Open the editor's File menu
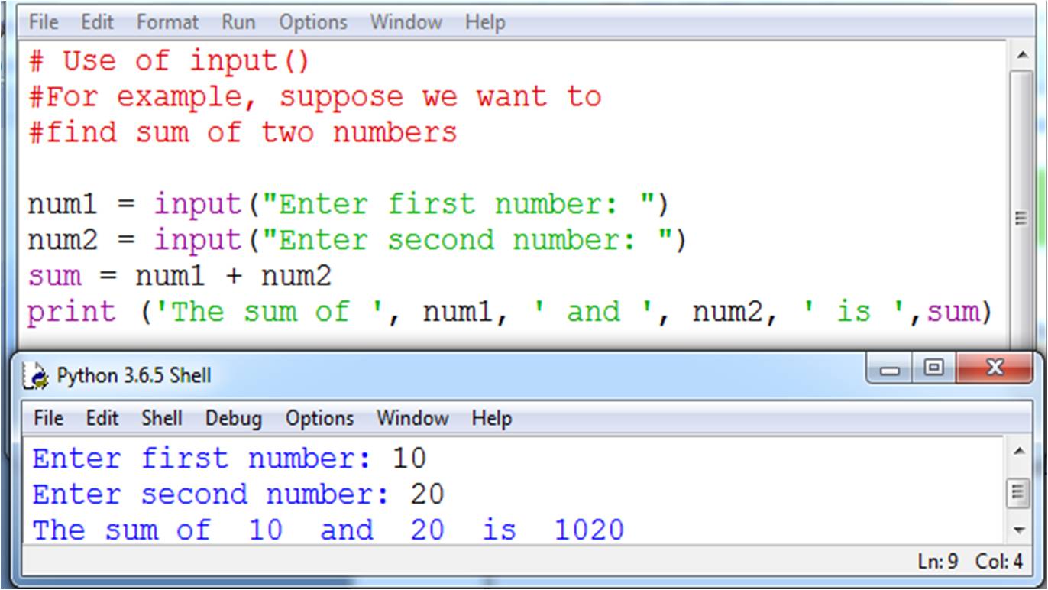This screenshot has width=1048, height=590. click(x=43, y=22)
